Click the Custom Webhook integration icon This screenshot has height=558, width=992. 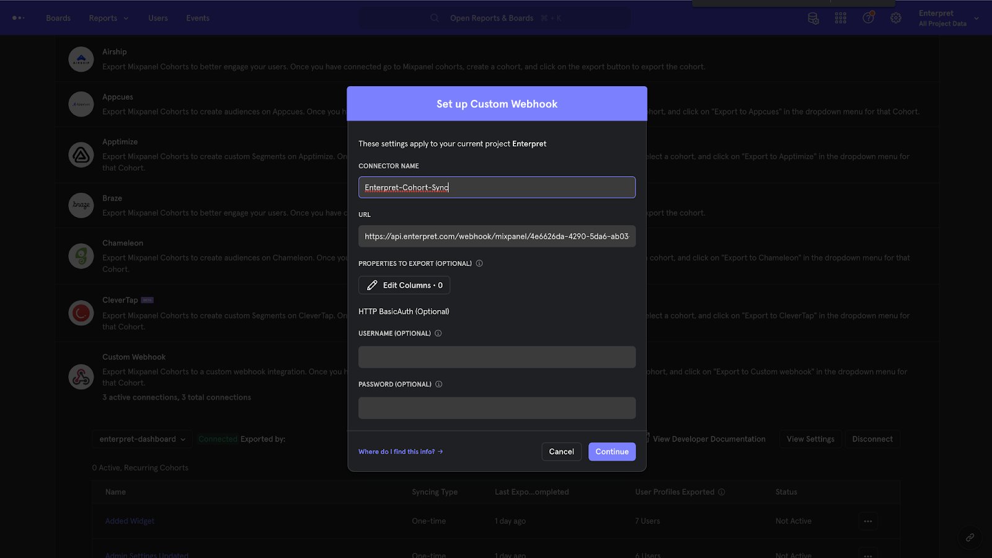[x=81, y=377]
